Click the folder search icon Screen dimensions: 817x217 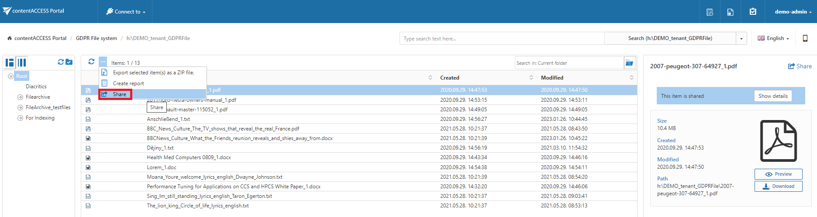[x=629, y=63]
